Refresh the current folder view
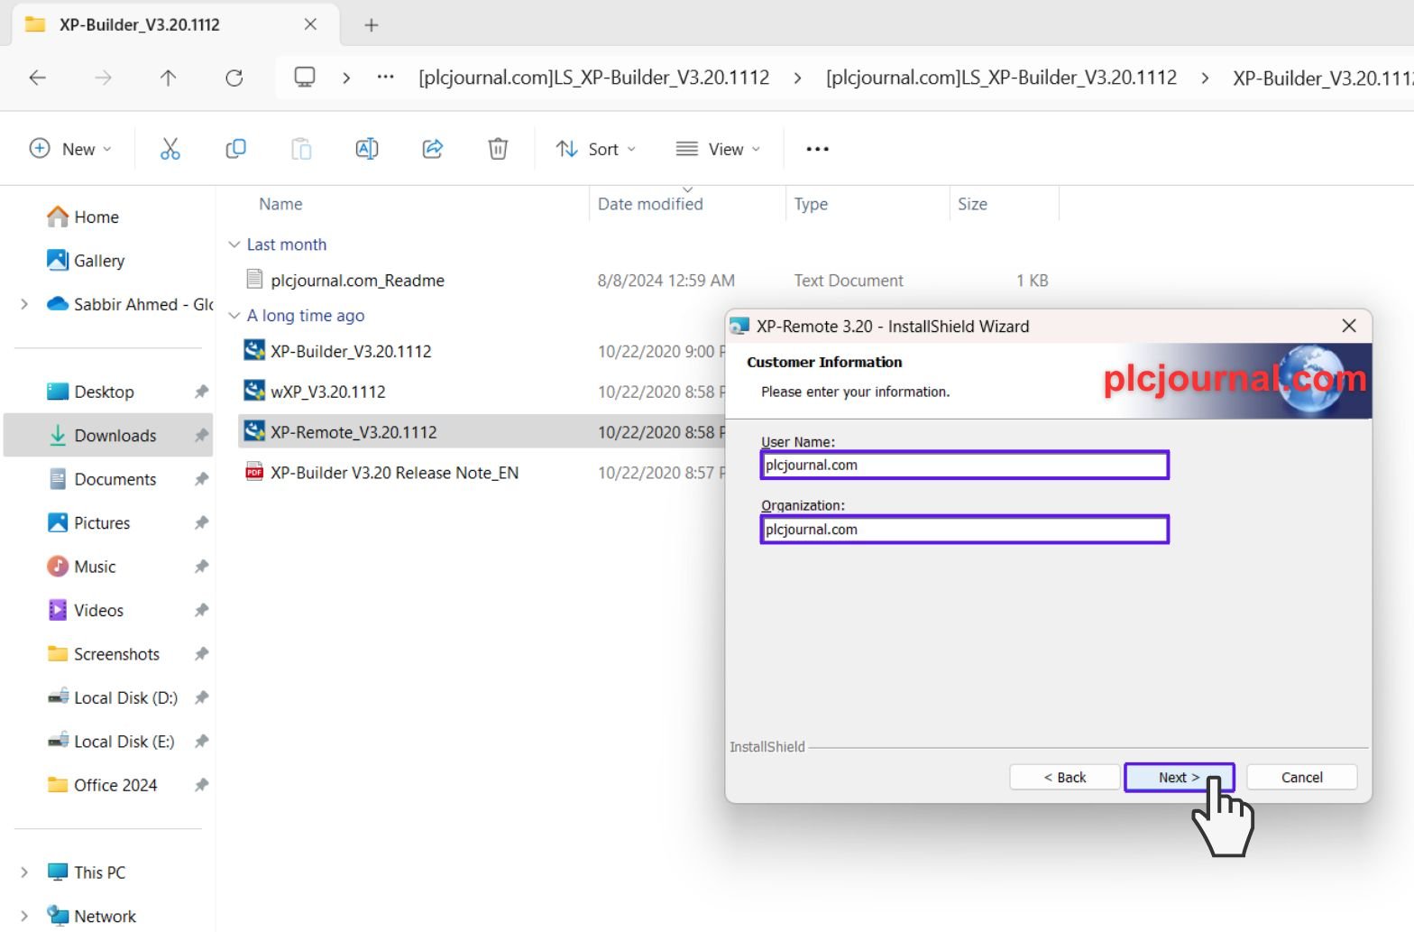Viewport: 1414px width, 932px height. [x=234, y=78]
